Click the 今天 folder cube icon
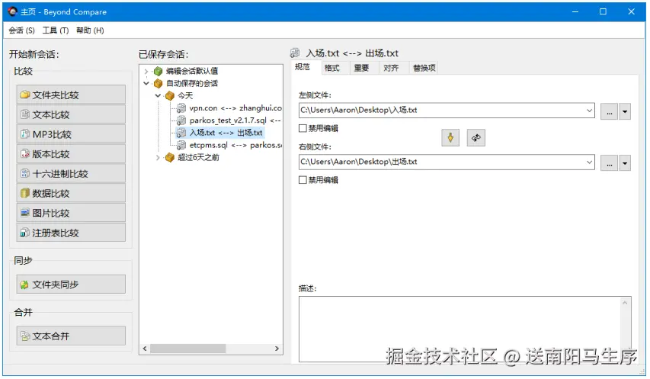The width and height of the screenshot is (650, 379). [169, 96]
